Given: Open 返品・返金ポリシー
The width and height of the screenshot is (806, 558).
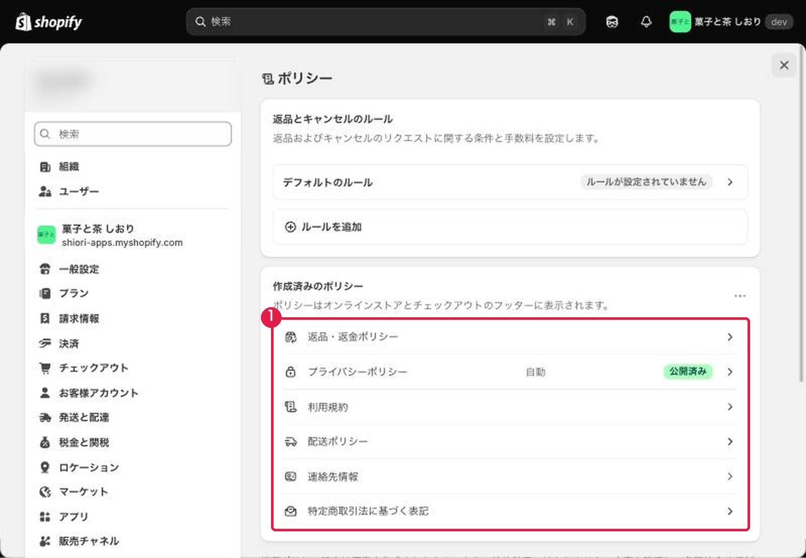Looking at the screenshot, I should click(510, 337).
